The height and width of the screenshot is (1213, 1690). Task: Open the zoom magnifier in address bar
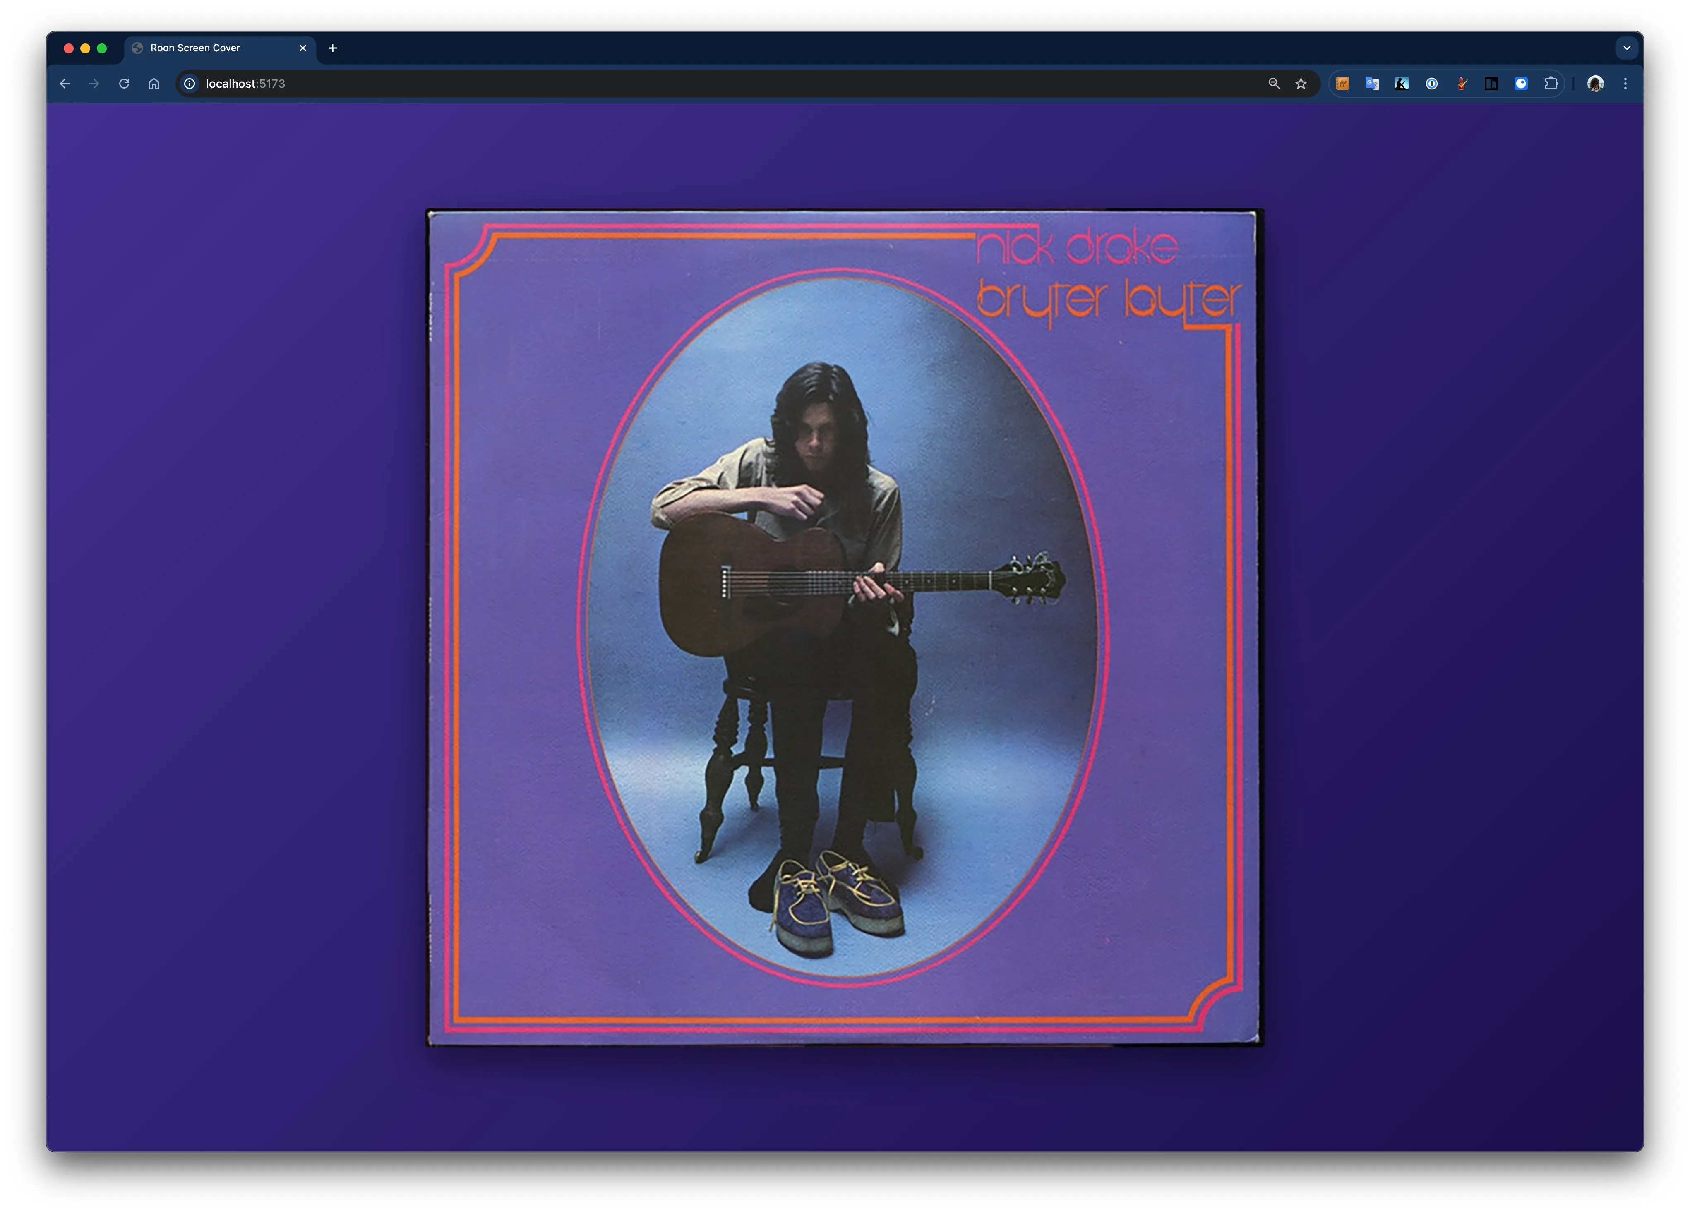point(1274,84)
